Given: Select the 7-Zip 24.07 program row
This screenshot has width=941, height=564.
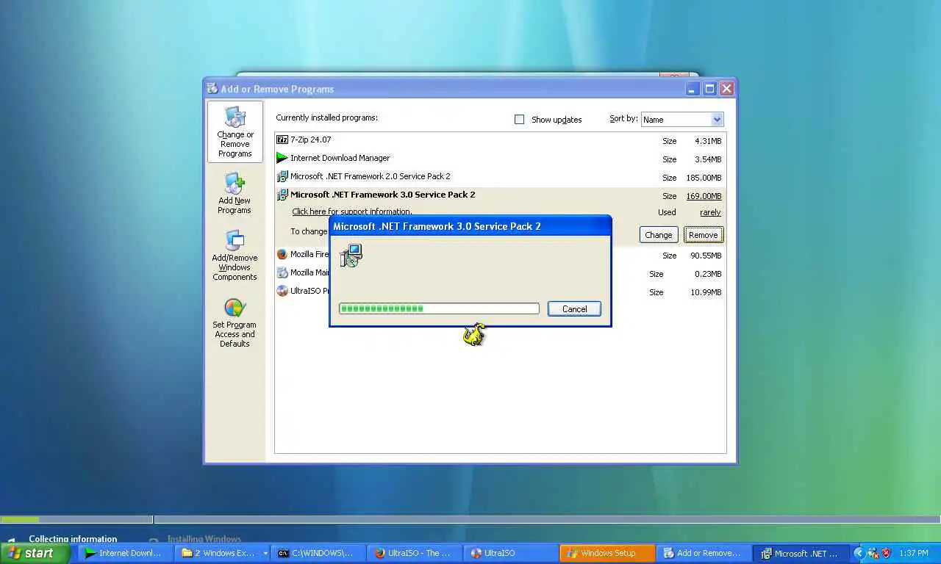Looking at the screenshot, I should tap(500, 140).
